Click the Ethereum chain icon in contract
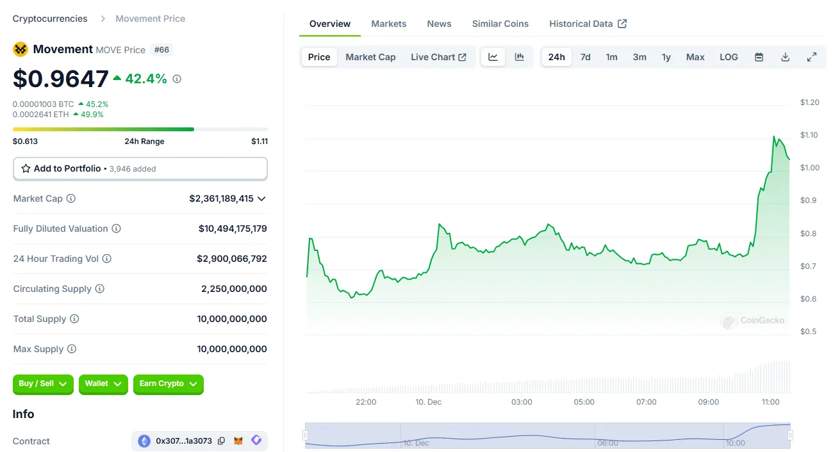 tap(144, 441)
